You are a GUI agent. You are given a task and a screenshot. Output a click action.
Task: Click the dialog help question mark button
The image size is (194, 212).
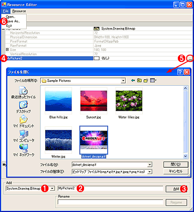point(180,72)
